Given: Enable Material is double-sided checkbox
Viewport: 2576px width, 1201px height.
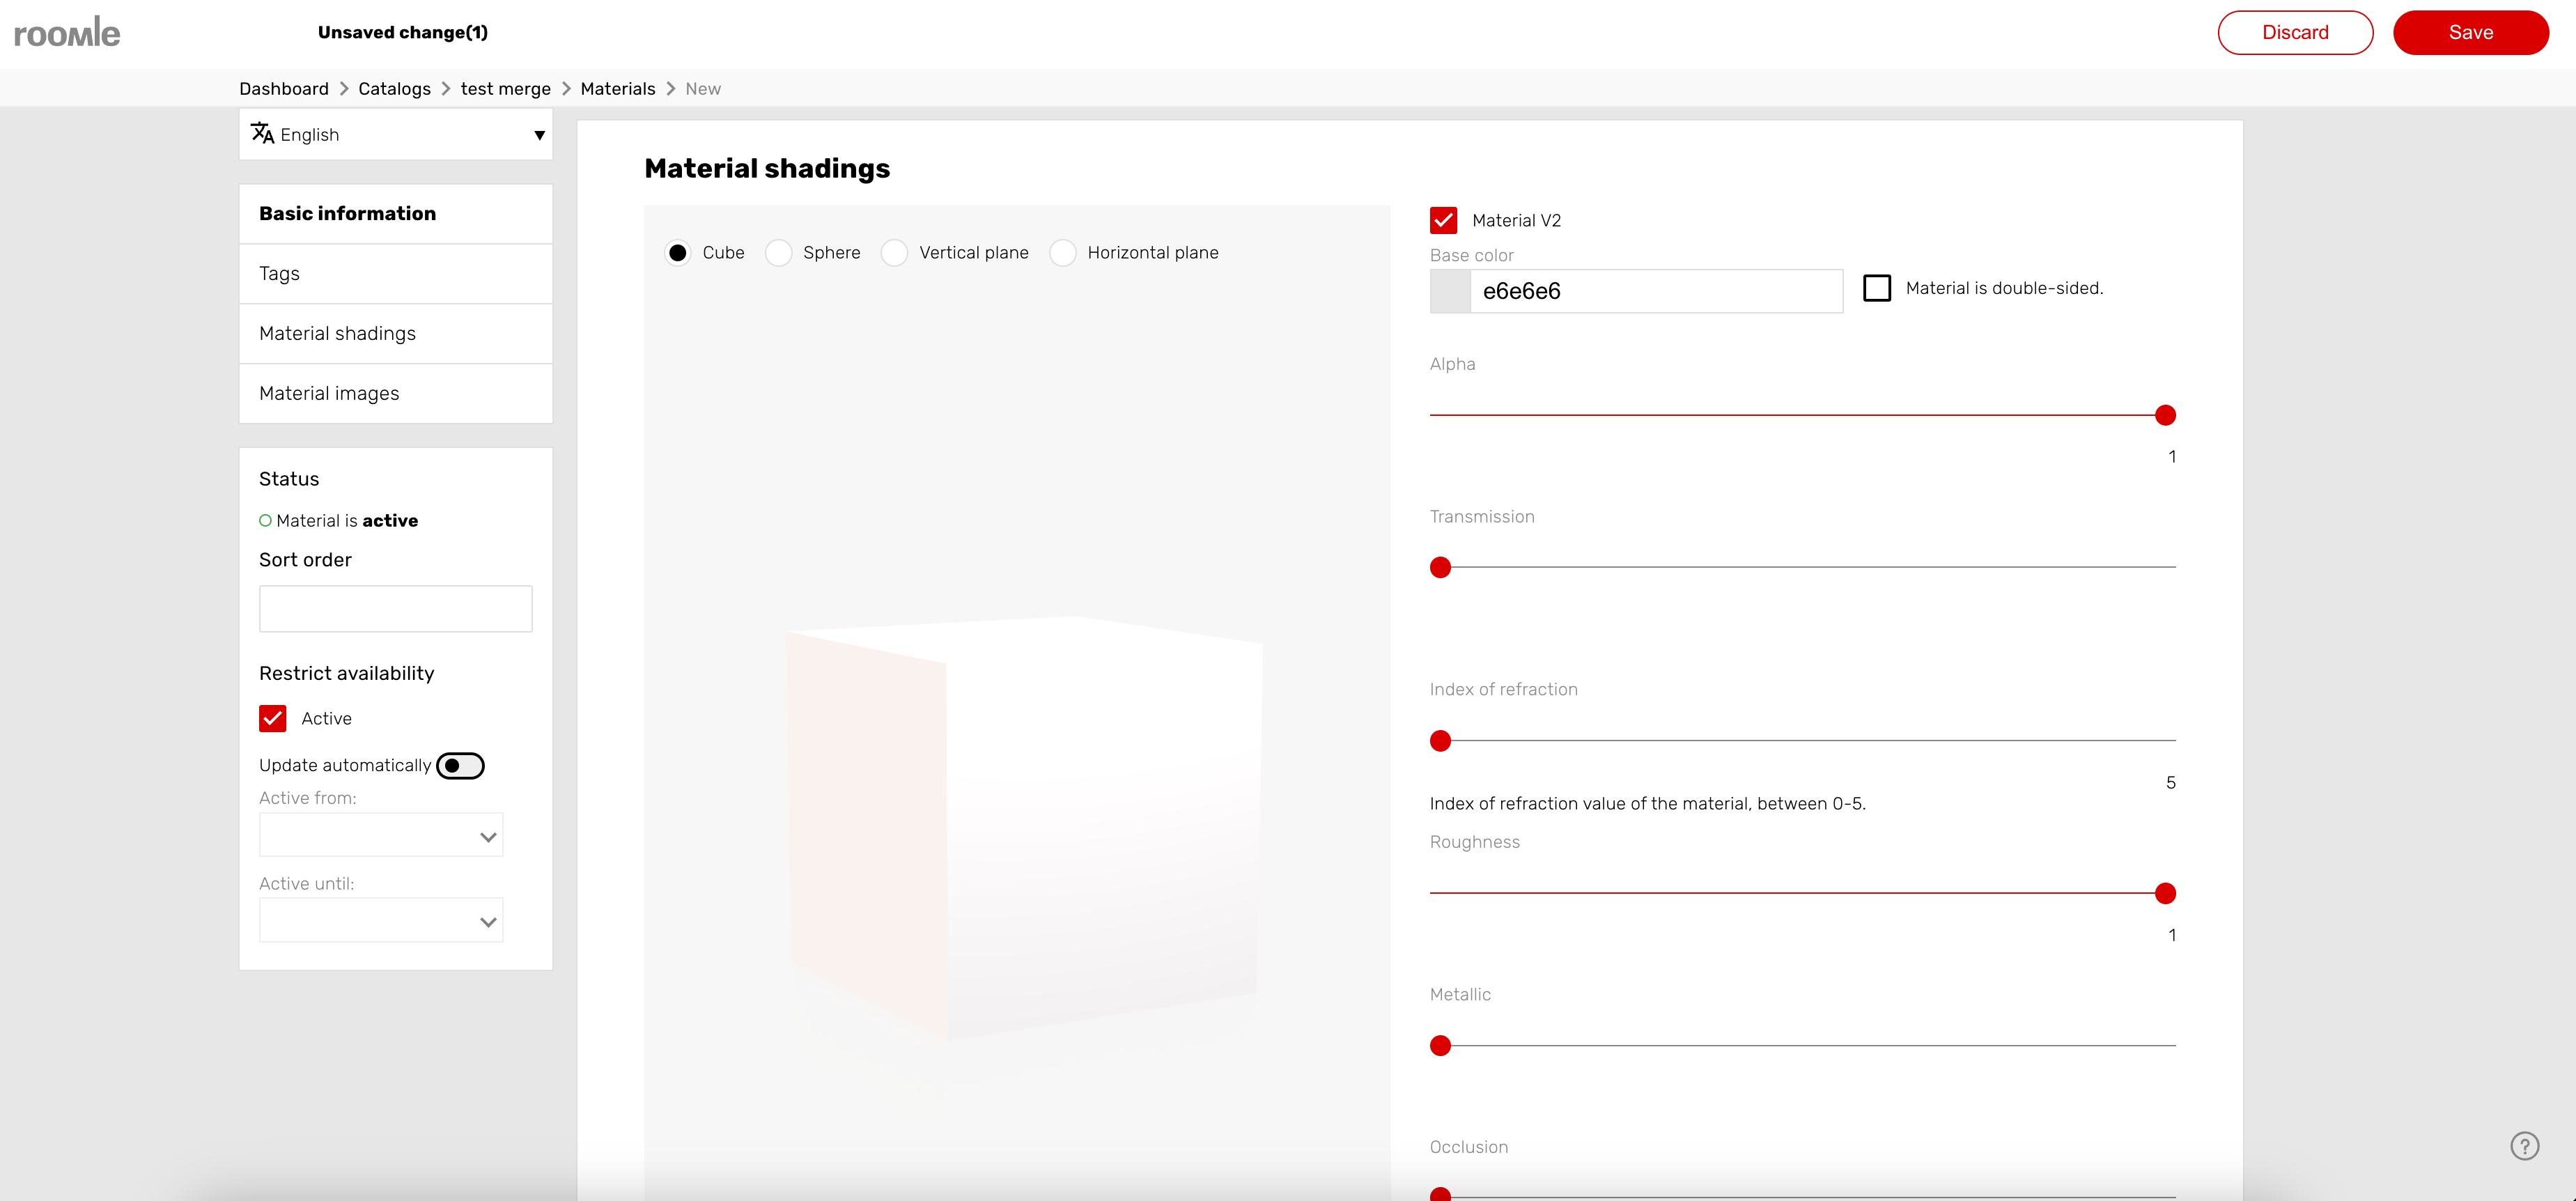Looking at the screenshot, I should (x=1877, y=288).
